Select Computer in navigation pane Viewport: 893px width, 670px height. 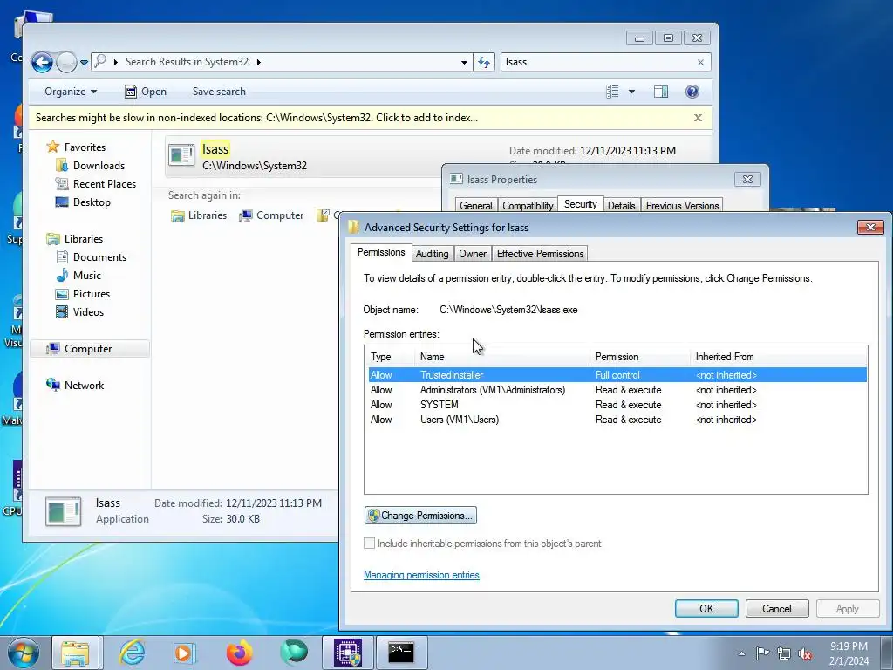click(88, 349)
